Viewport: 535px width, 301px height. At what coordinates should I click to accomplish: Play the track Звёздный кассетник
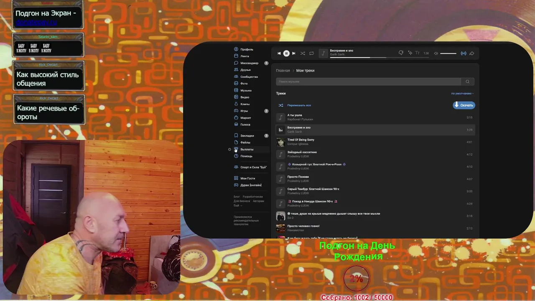pos(375,154)
